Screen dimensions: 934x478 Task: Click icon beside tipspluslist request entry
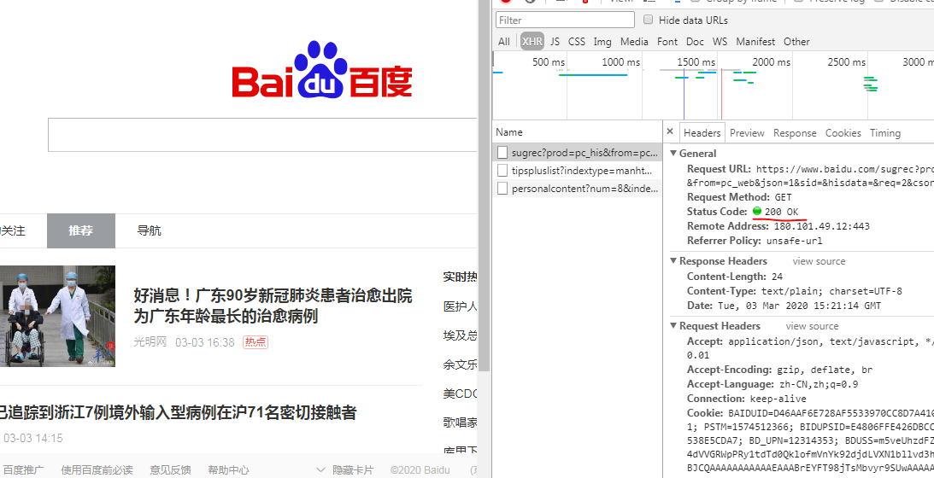pyautogui.click(x=503, y=171)
